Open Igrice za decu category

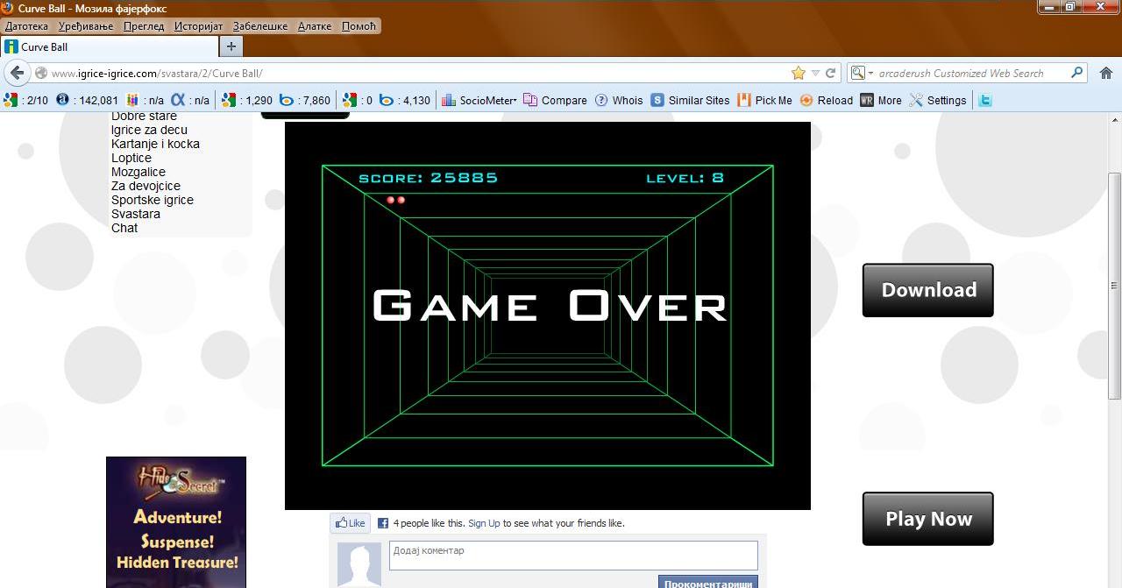tap(149, 130)
